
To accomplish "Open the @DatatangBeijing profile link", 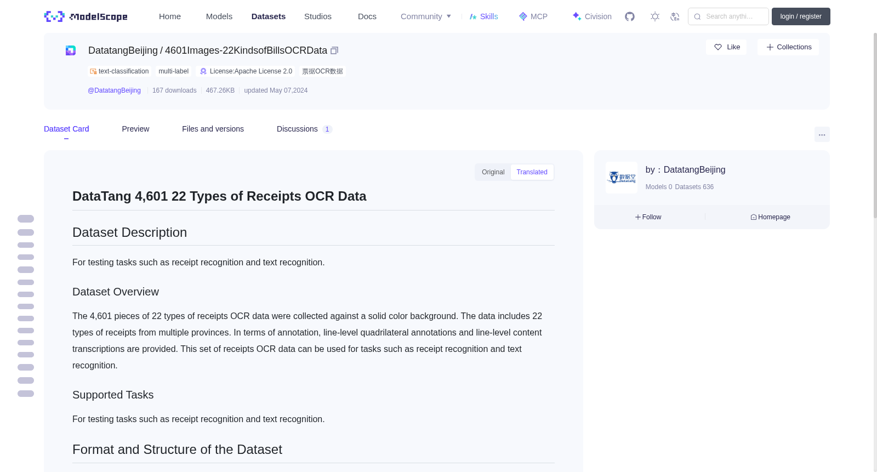I will click(x=114, y=90).
